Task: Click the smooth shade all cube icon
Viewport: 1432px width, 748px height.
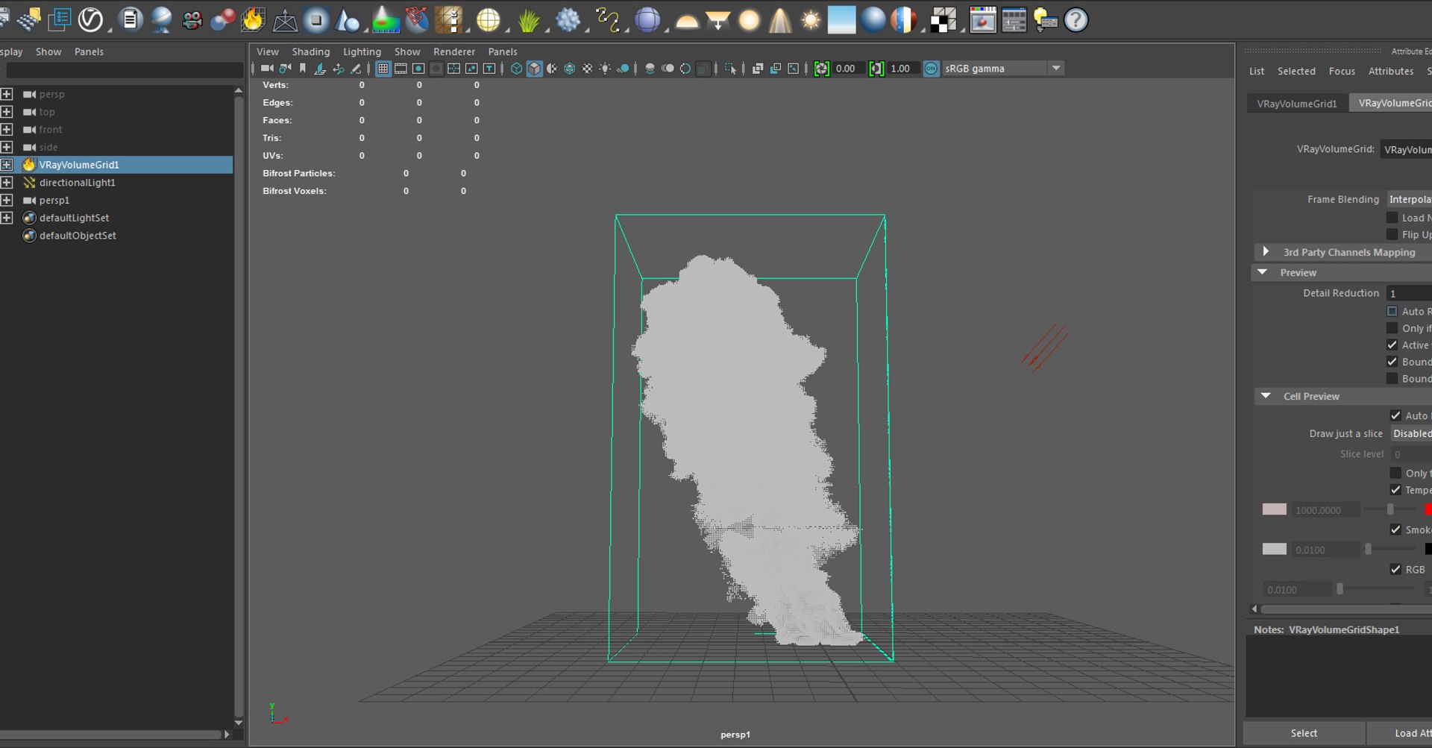Action: click(534, 69)
